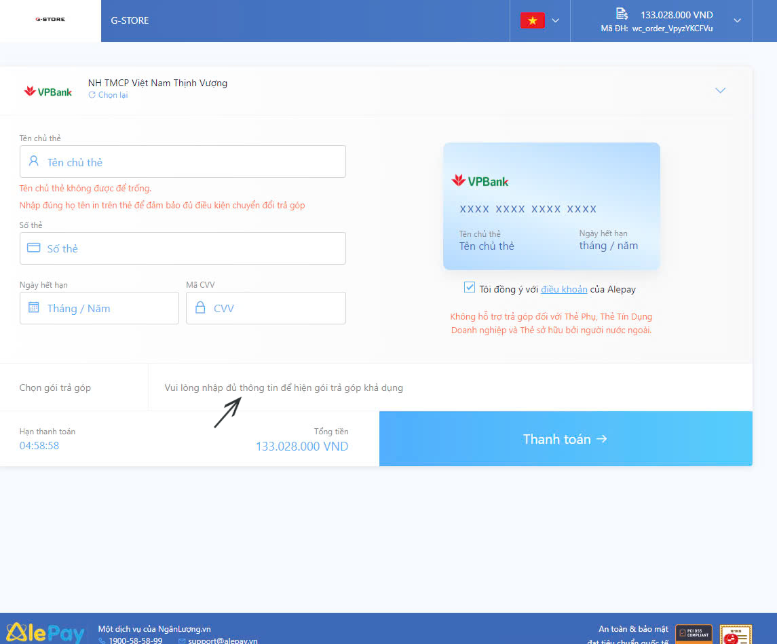
Task: Click 'NH TMCP Việt Nam Thịnh Vượng' bank name
Action: point(157,83)
